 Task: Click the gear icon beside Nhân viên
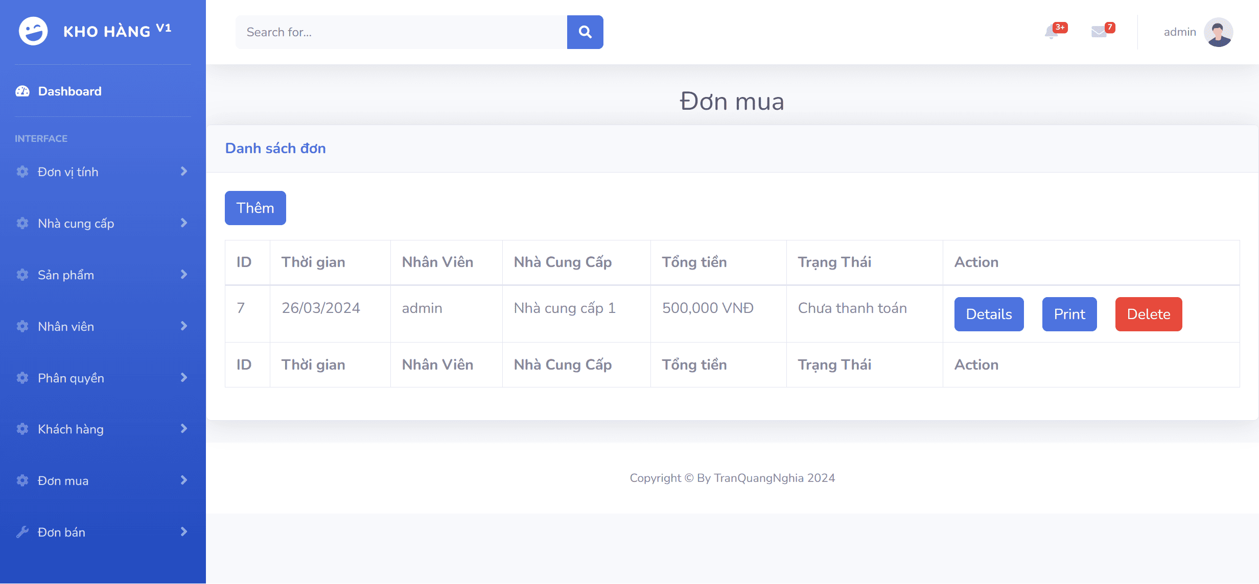tap(22, 327)
